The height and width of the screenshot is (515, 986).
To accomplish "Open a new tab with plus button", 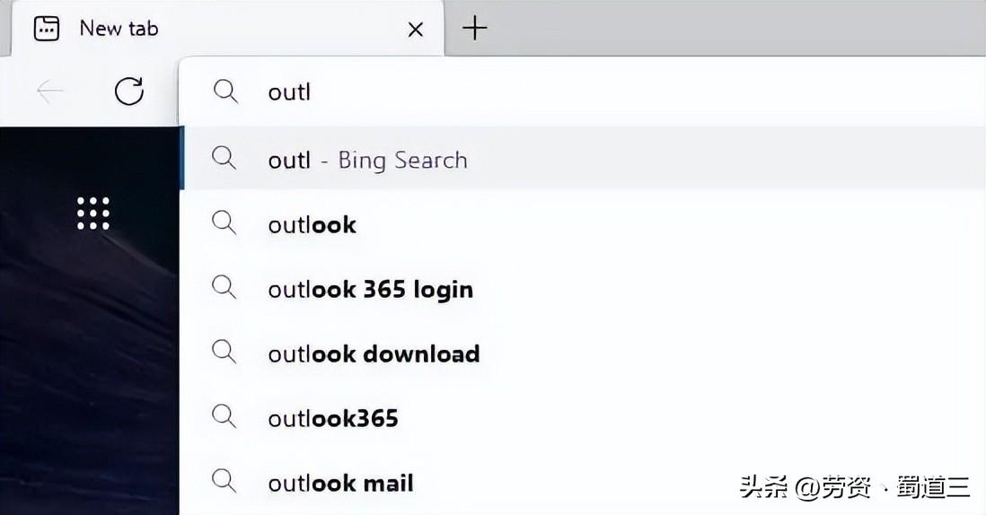I will 475,29.
